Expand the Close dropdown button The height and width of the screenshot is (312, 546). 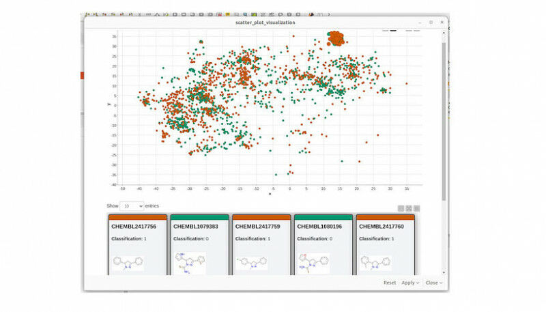click(x=434, y=283)
